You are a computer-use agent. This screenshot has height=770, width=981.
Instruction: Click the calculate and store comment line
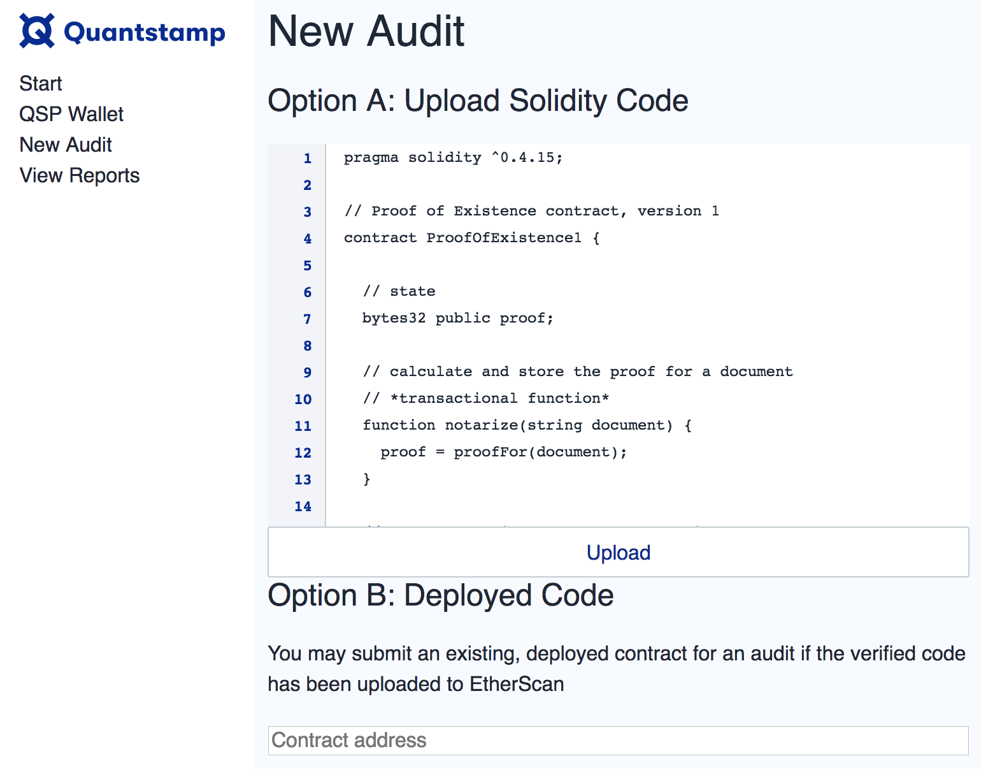point(578,372)
